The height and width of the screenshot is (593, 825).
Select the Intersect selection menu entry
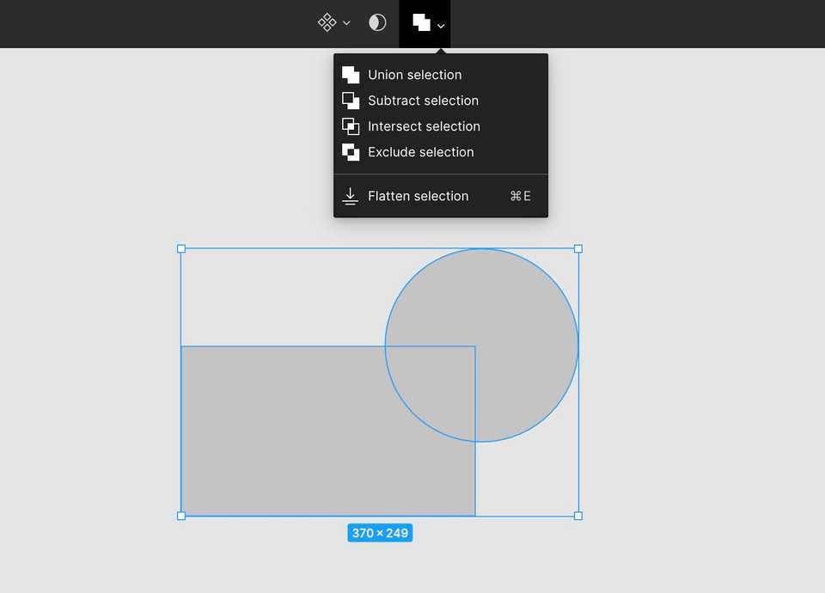pos(424,126)
